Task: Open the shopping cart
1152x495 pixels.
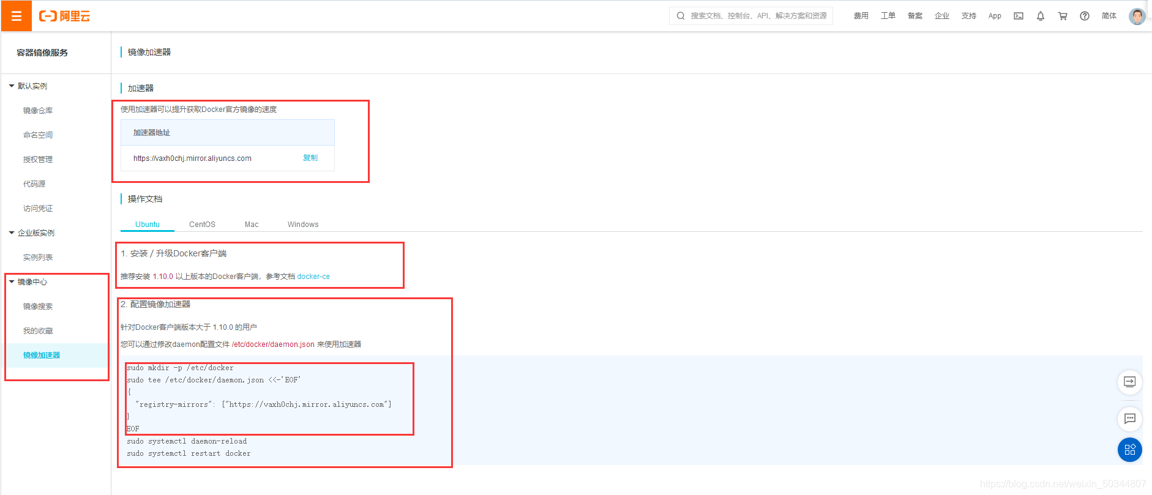Action: tap(1063, 16)
